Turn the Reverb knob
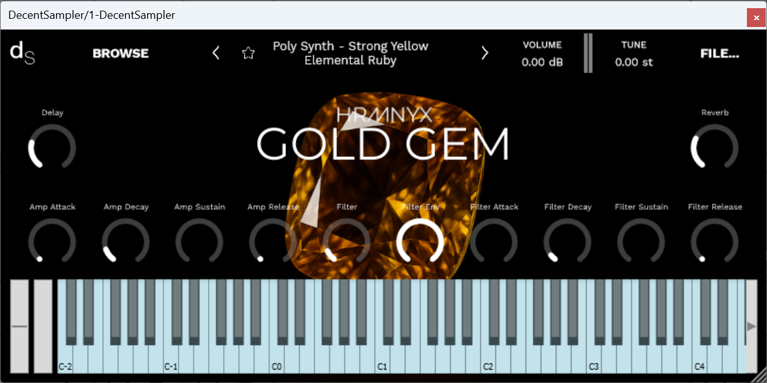The width and height of the screenshot is (767, 383). point(715,148)
